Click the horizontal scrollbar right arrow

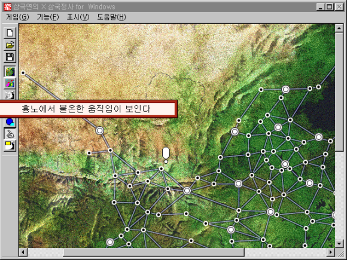[x=331, y=252]
